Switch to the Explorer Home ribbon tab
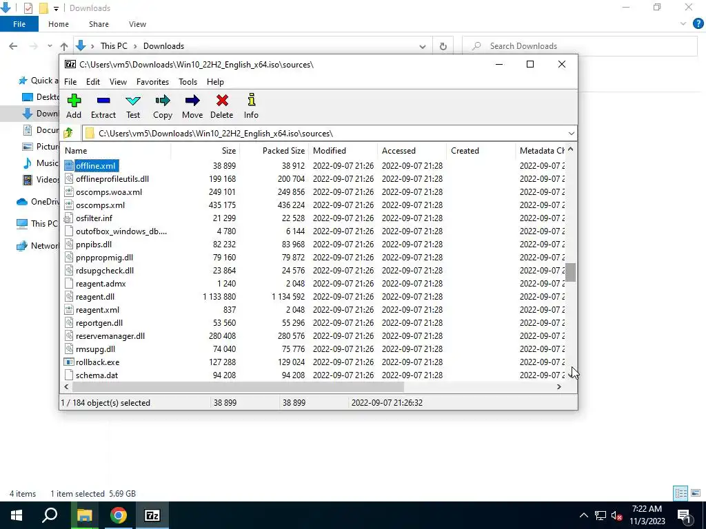 pyautogui.click(x=59, y=24)
